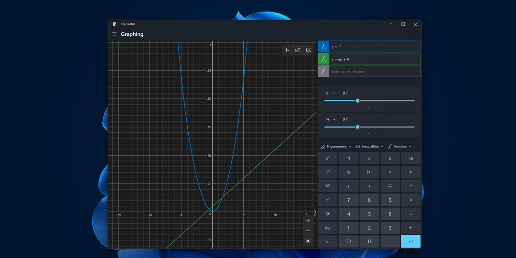Click number 8 on keypad
Image resolution: width=516 pixels, height=258 pixels.
[369, 200]
